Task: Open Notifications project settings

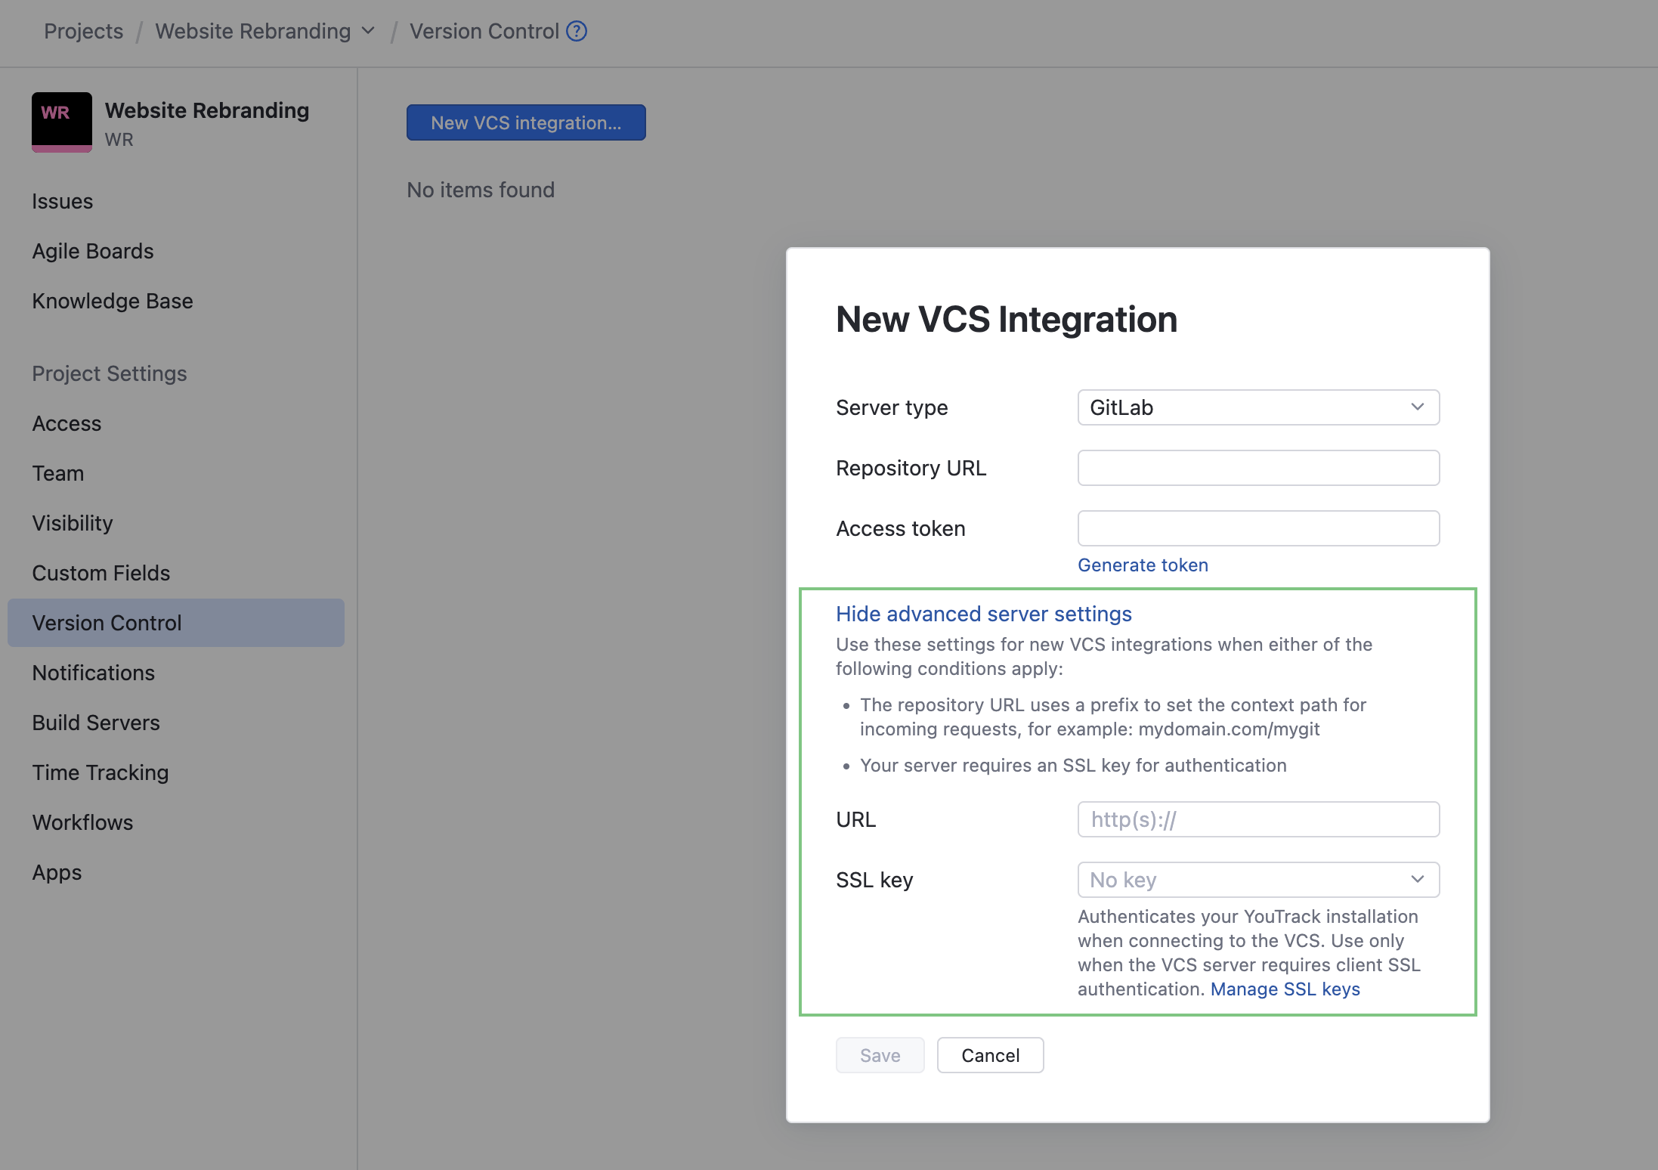Action: [93, 673]
